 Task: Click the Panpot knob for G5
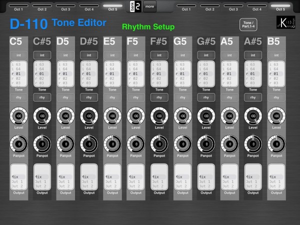click(182, 144)
